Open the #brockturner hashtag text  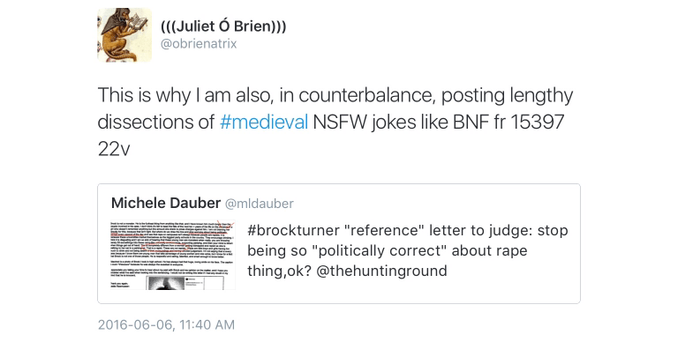pyautogui.click(x=293, y=230)
